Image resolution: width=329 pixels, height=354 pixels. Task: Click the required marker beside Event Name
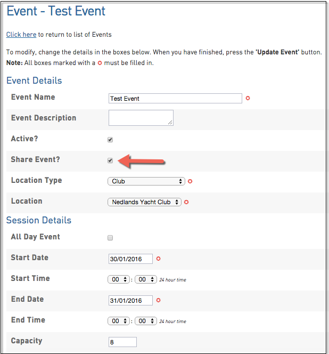248,99
